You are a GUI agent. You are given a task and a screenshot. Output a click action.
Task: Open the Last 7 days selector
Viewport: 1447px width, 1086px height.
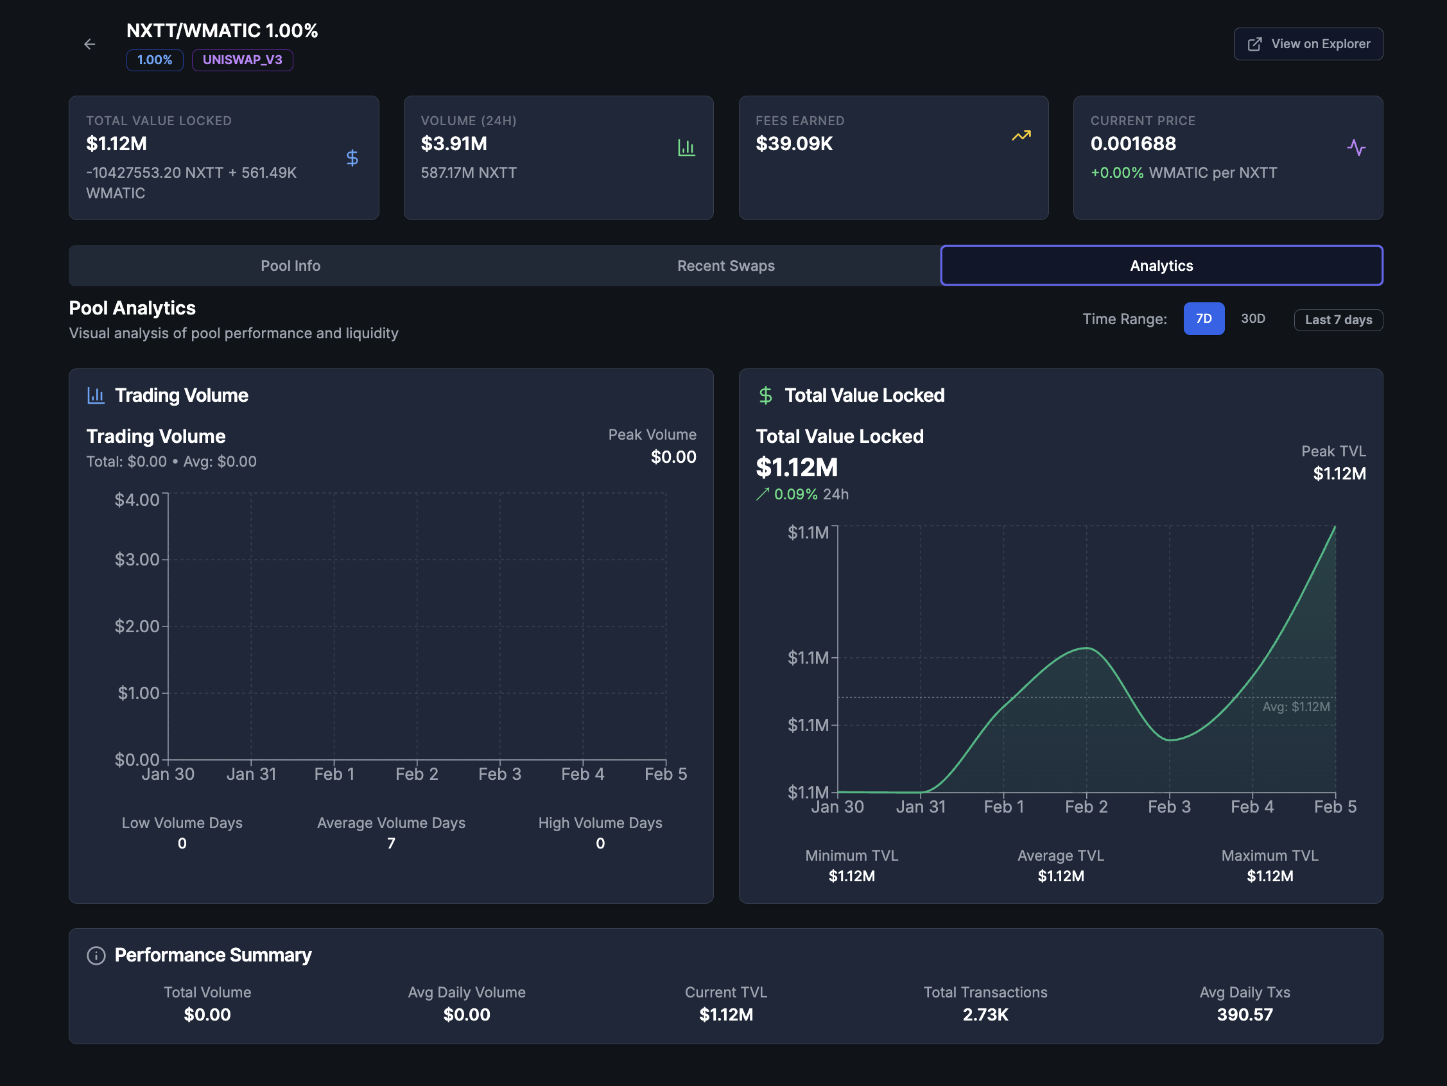[1338, 319]
